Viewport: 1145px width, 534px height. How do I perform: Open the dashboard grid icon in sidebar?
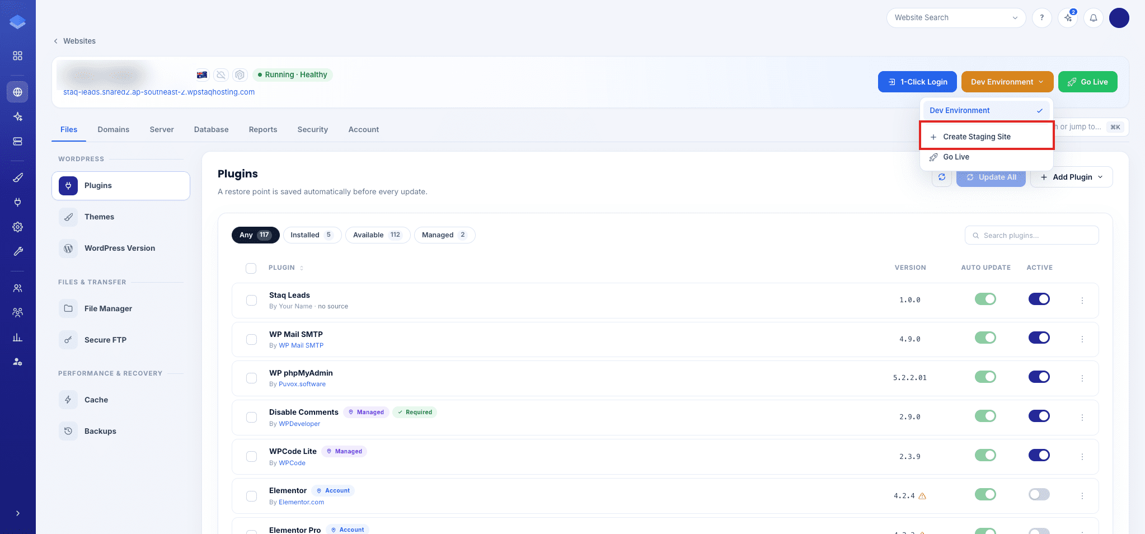[x=17, y=56]
